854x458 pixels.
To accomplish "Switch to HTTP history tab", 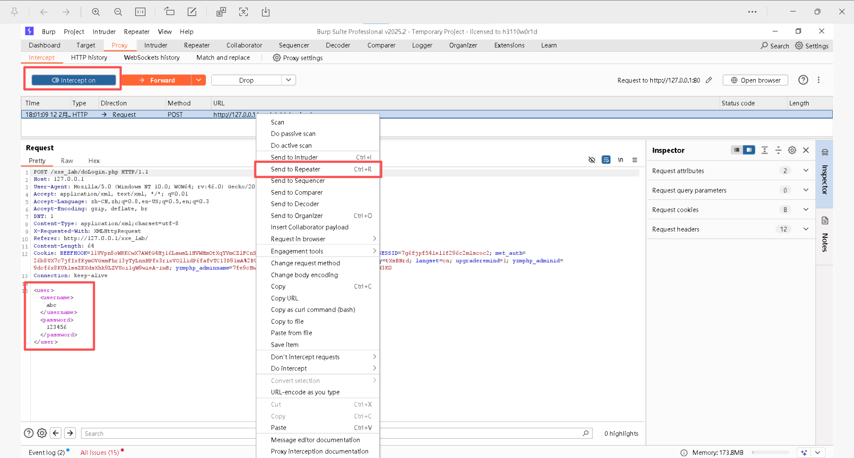I will tap(89, 58).
